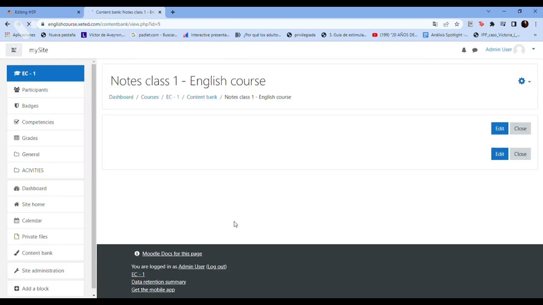Image resolution: width=543 pixels, height=305 pixels.
Task: Open the Chrome three-dot menu
Action: point(536,24)
